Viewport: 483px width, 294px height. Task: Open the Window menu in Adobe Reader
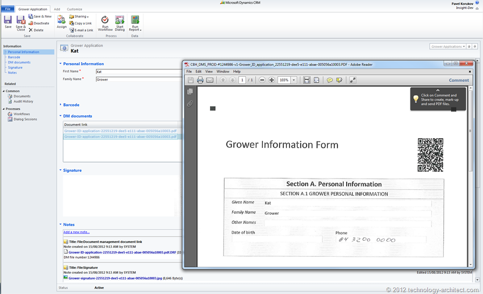coord(222,71)
